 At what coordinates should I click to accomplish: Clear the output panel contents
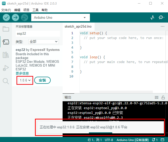pyautogui.click(x=157, y=97)
